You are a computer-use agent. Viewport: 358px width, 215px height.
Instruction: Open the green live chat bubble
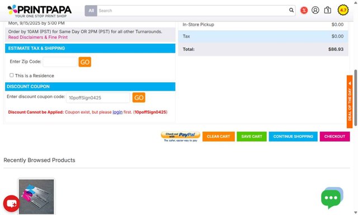tap(332, 198)
